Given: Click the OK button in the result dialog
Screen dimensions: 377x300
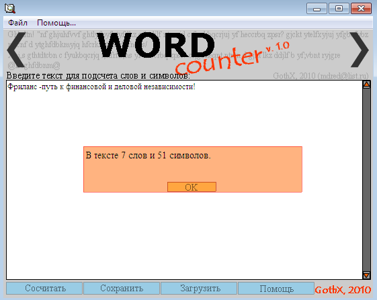Looking at the screenshot, I should 192,187.
